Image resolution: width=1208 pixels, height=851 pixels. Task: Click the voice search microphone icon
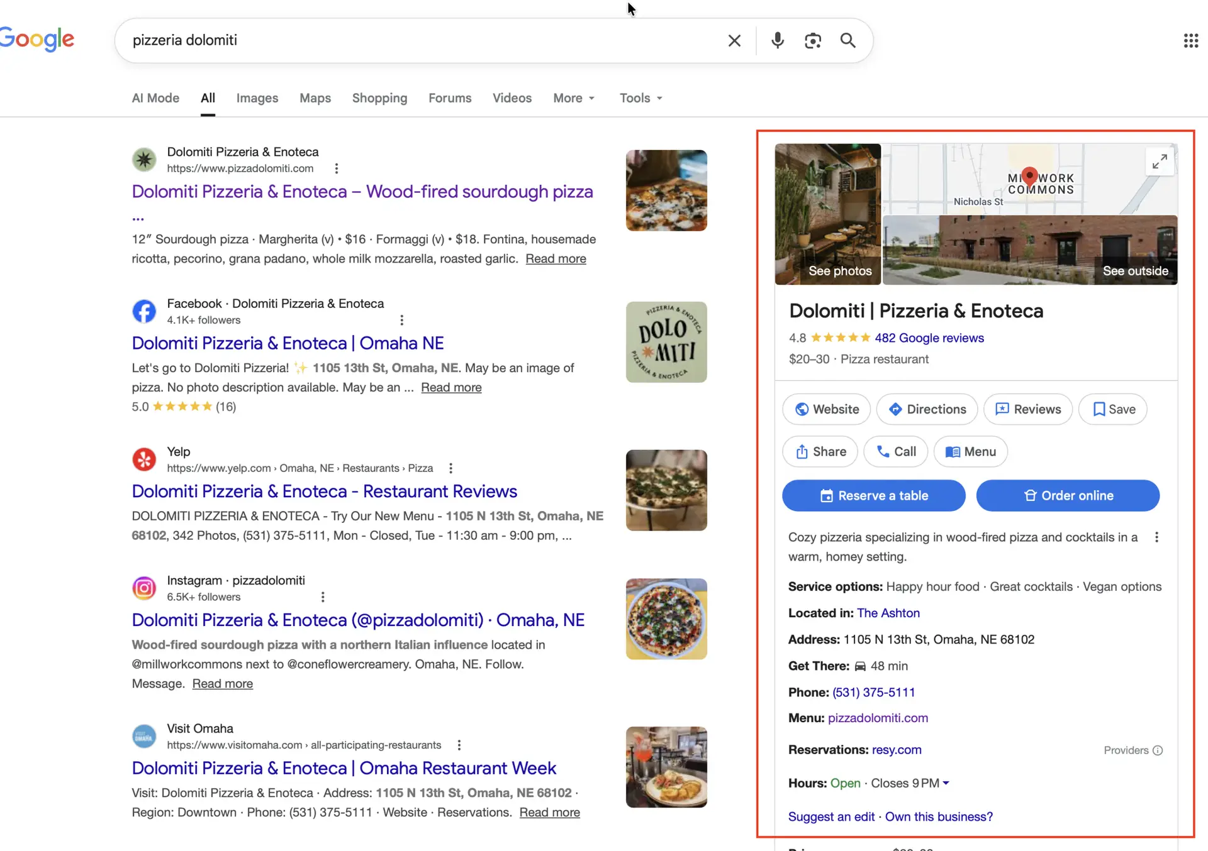[778, 40]
